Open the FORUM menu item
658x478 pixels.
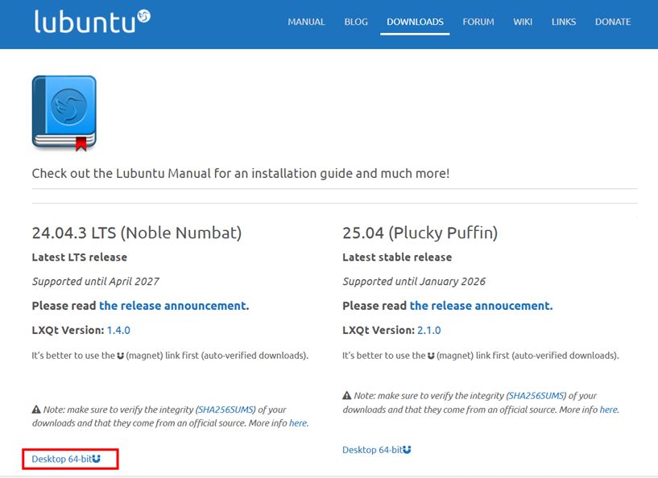(478, 22)
